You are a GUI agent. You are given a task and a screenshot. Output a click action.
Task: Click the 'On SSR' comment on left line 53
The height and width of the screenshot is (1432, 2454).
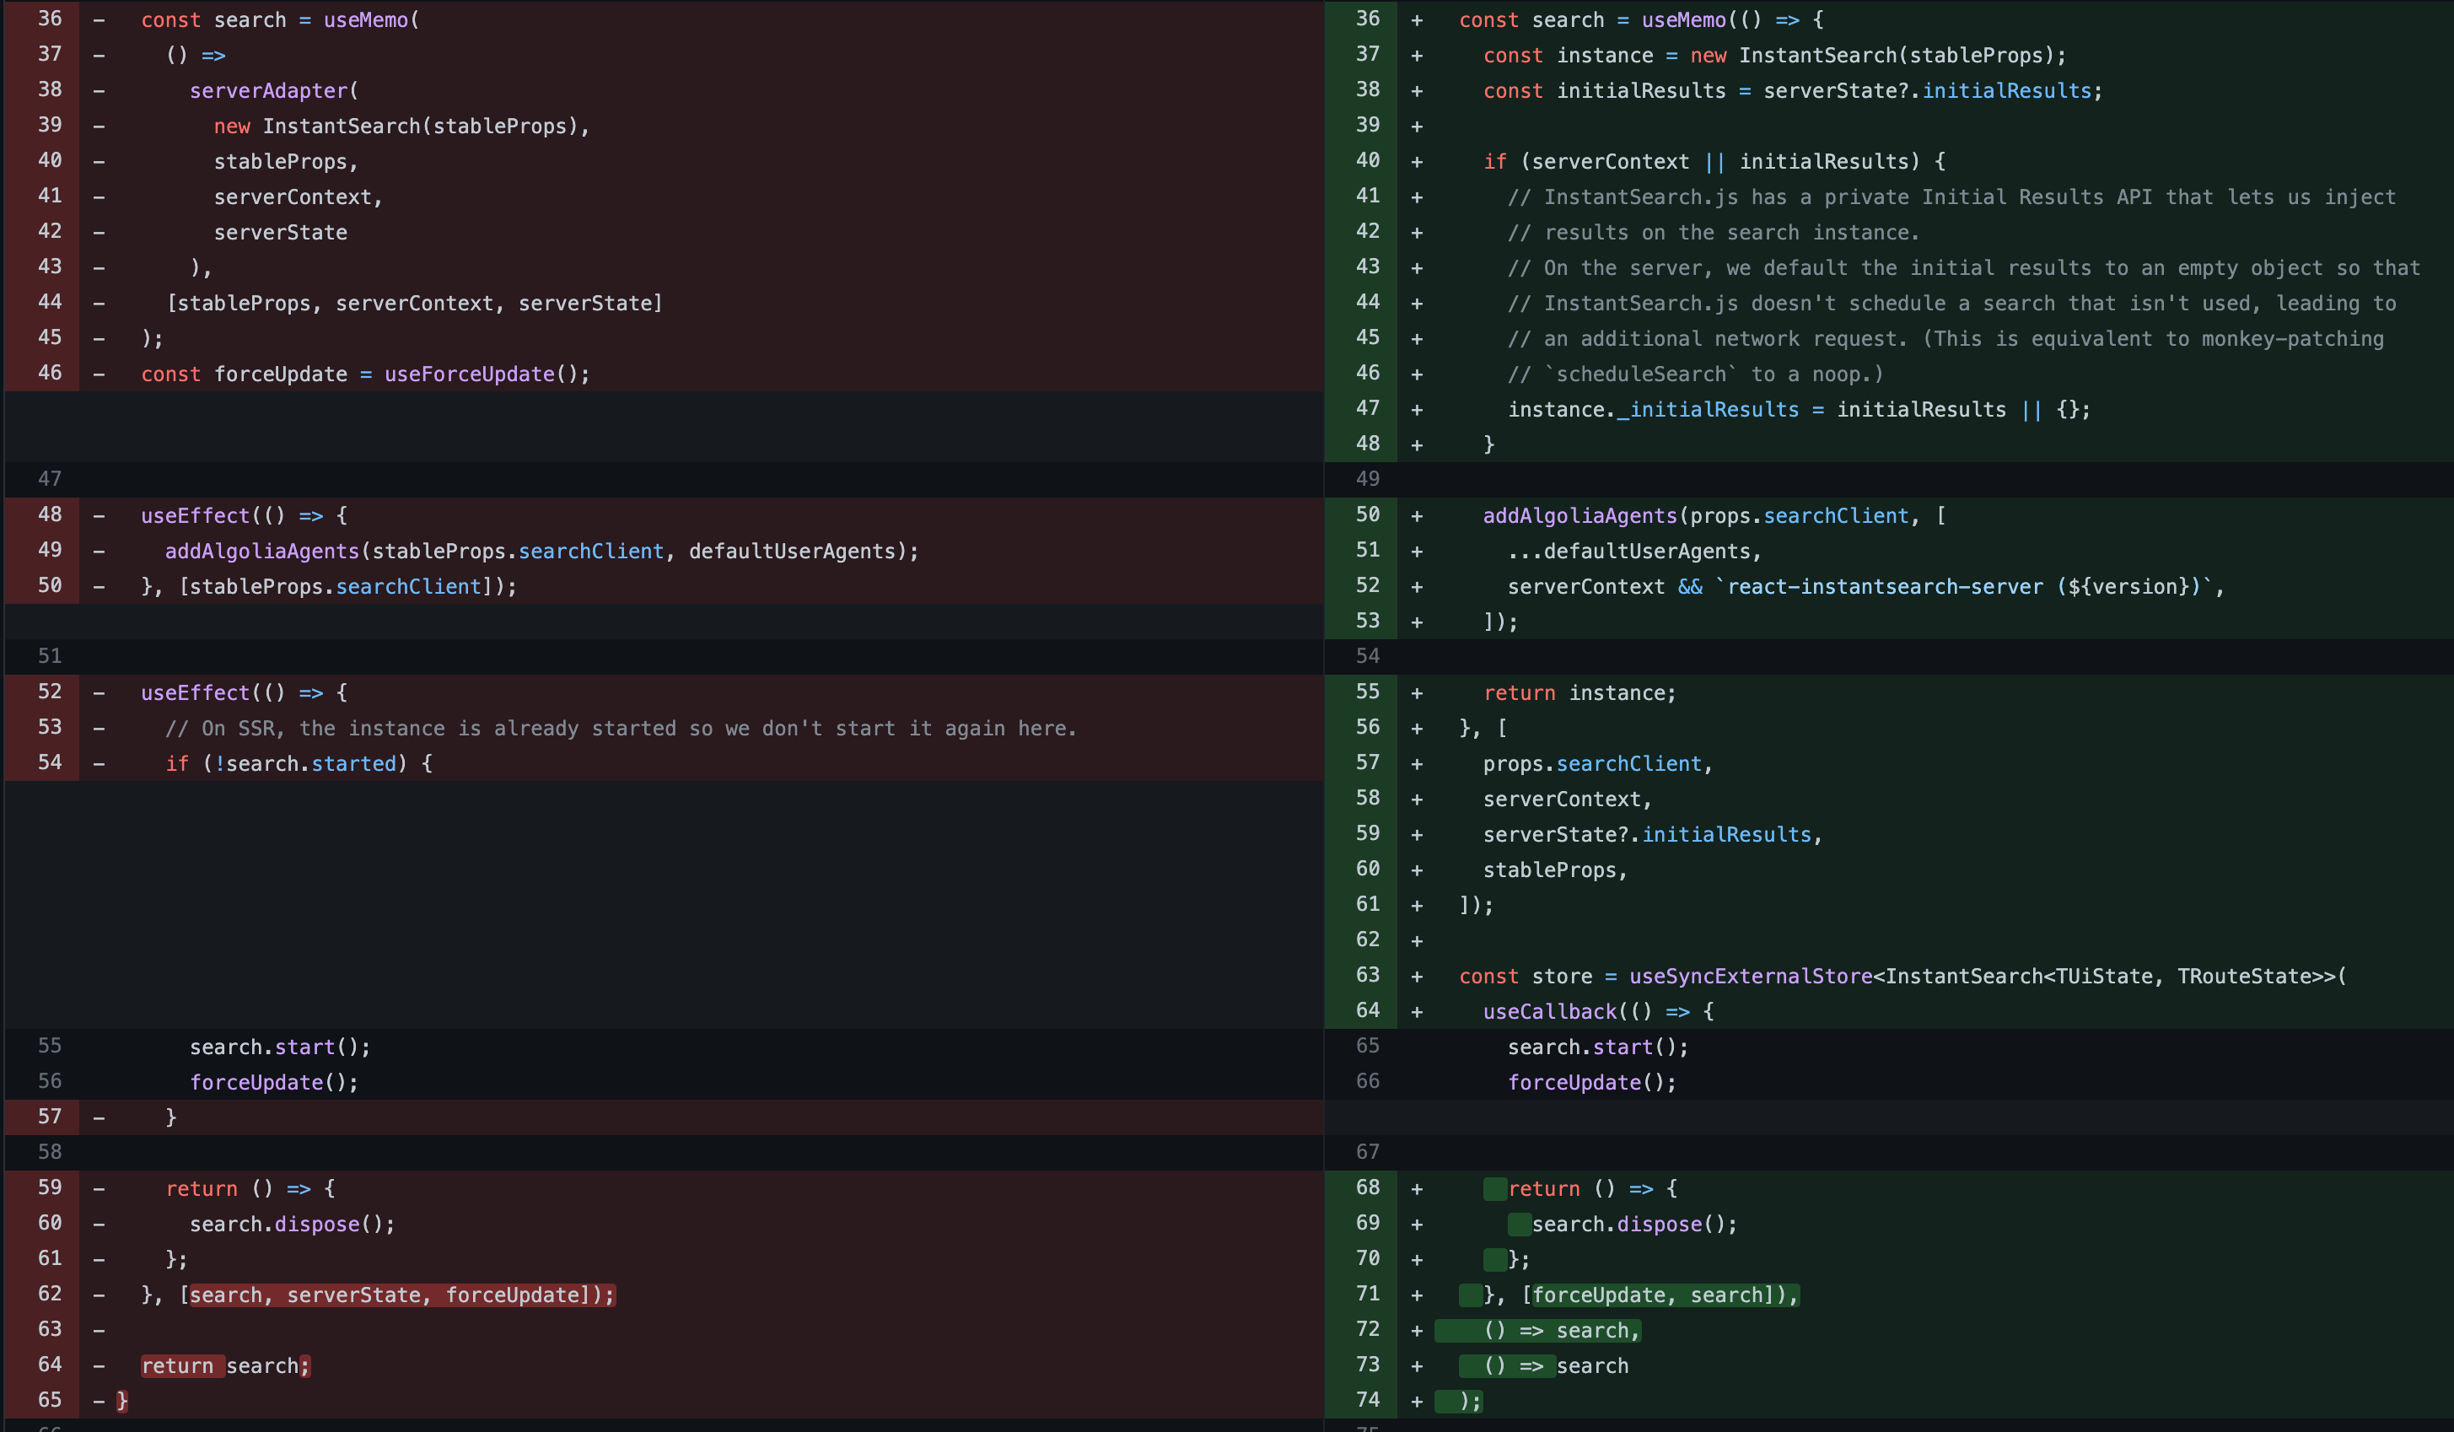[621, 729]
